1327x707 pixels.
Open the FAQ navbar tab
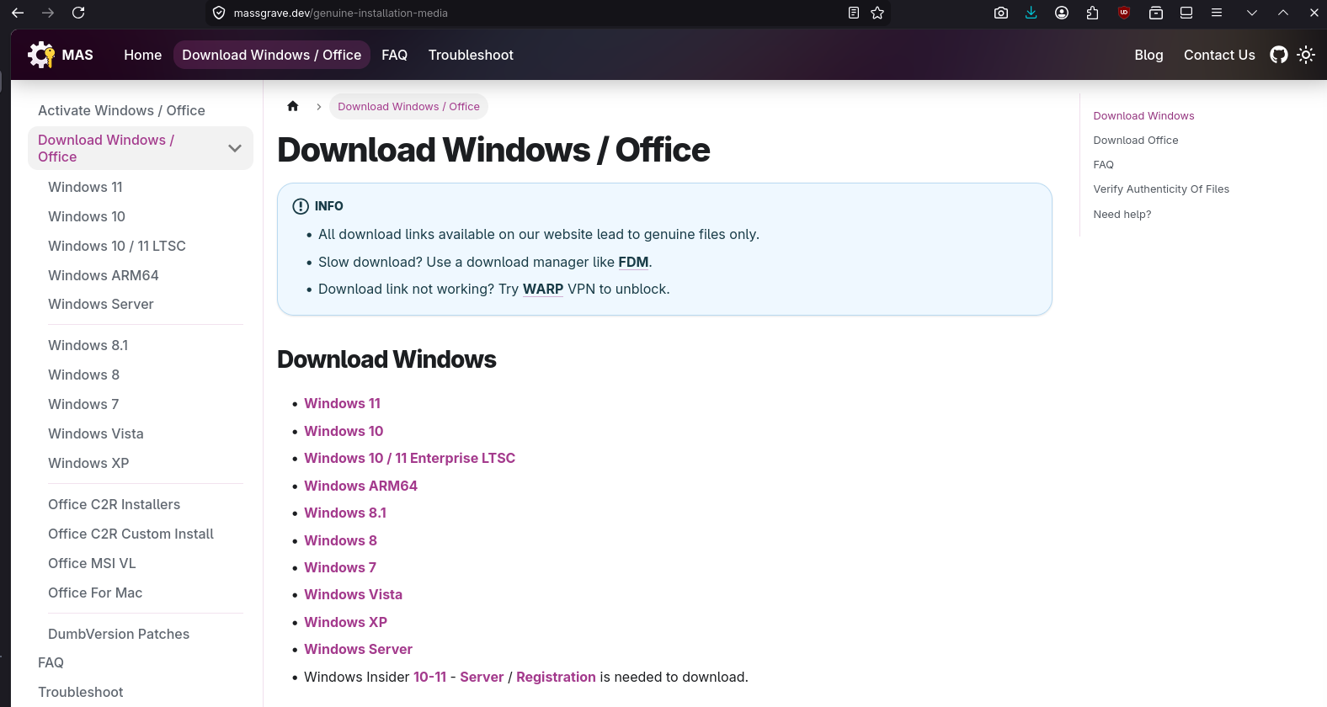(x=394, y=55)
